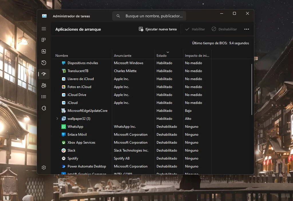Click publisher Charles Milette cell
The width and height of the screenshot is (293, 201).
125,71
